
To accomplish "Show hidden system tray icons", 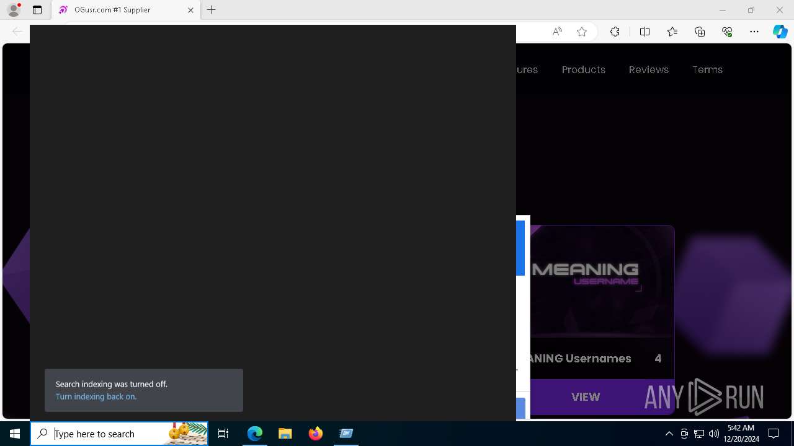I will (x=669, y=434).
